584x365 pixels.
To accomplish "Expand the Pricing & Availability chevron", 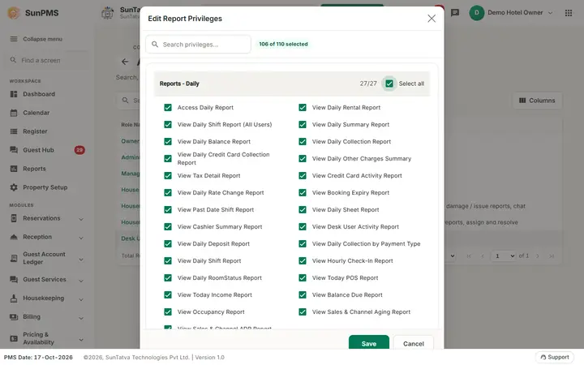I will [81, 339].
